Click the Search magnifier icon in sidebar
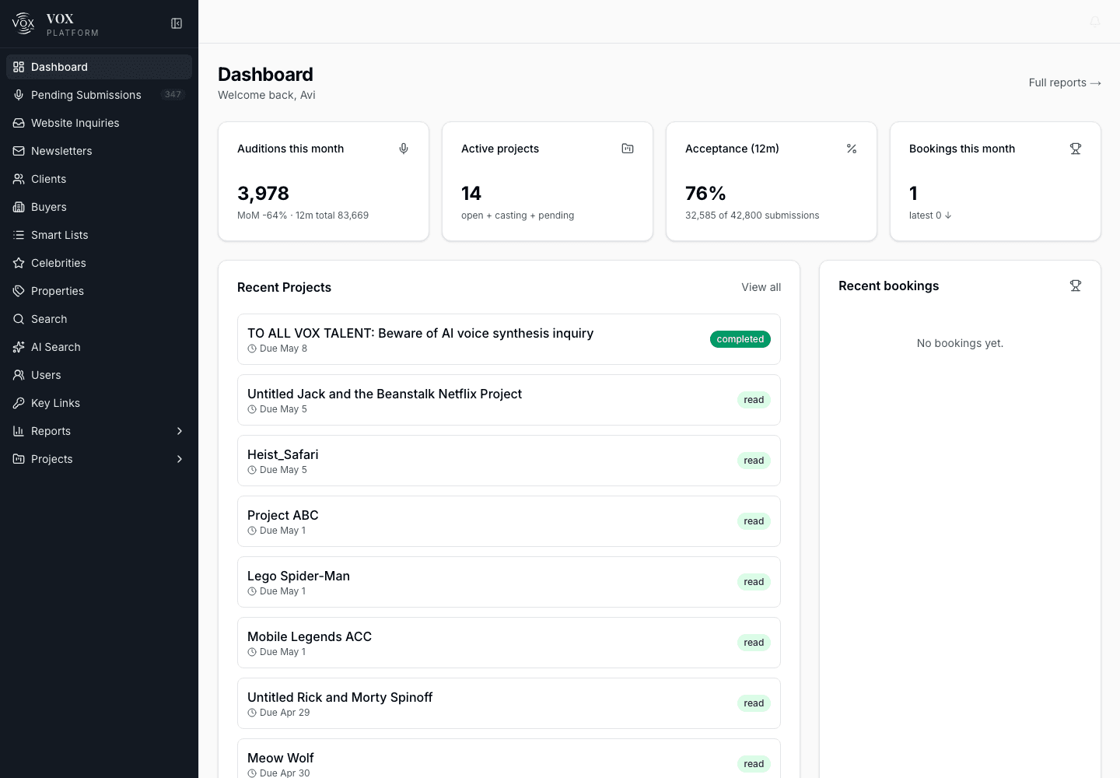The height and width of the screenshot is (778, 1120). coord(19,319)
